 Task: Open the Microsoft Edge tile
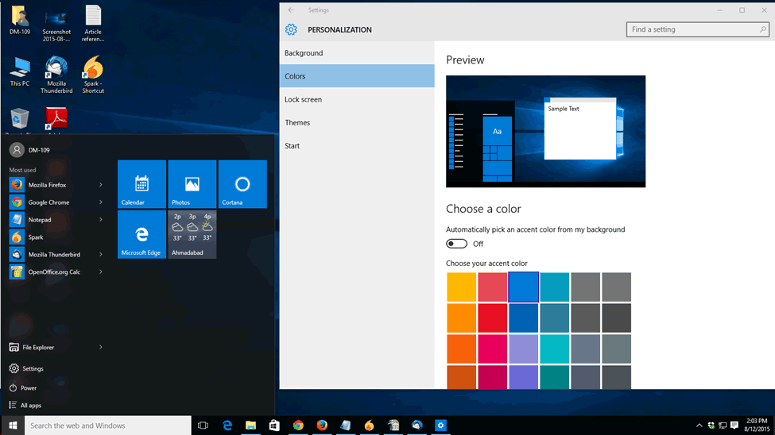141,234
